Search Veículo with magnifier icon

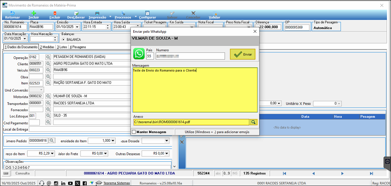tap(48, 70)
